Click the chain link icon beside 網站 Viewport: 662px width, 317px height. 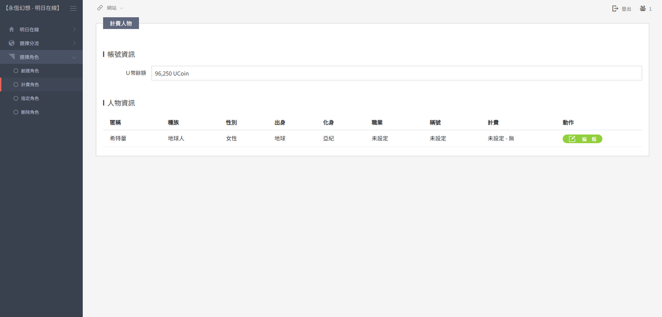pyautogui.click(x=100, y=8)
